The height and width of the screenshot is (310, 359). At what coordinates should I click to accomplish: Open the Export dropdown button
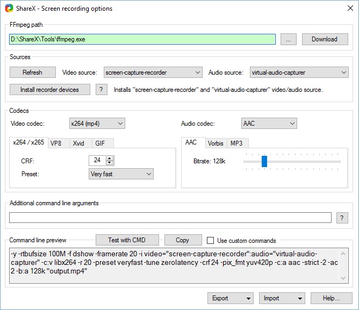click(x=231, y=298)
